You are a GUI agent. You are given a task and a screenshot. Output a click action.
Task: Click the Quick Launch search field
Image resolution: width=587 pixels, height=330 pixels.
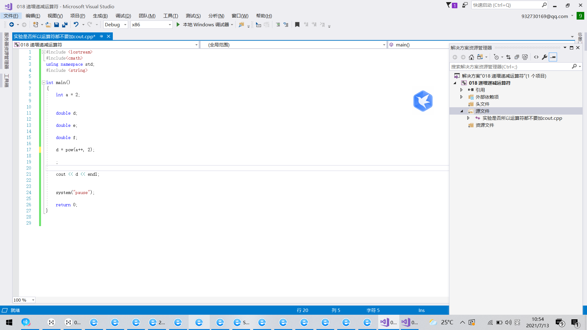509,5
